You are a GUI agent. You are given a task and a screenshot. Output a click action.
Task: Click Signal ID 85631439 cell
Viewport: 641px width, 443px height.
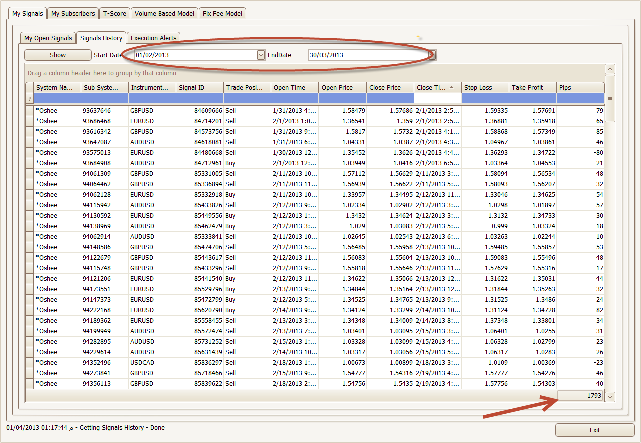(x=200, y=352)
